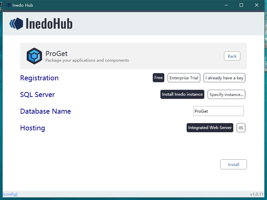The width and height of the screenshot is (267, 200).
Task: Select I already have a key
Action: (224, 78)
